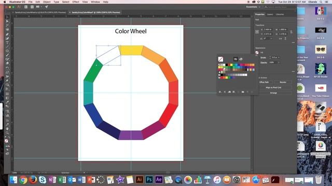Open the Stroke weight dropdown
332x186 pixels.
[279, 57]
